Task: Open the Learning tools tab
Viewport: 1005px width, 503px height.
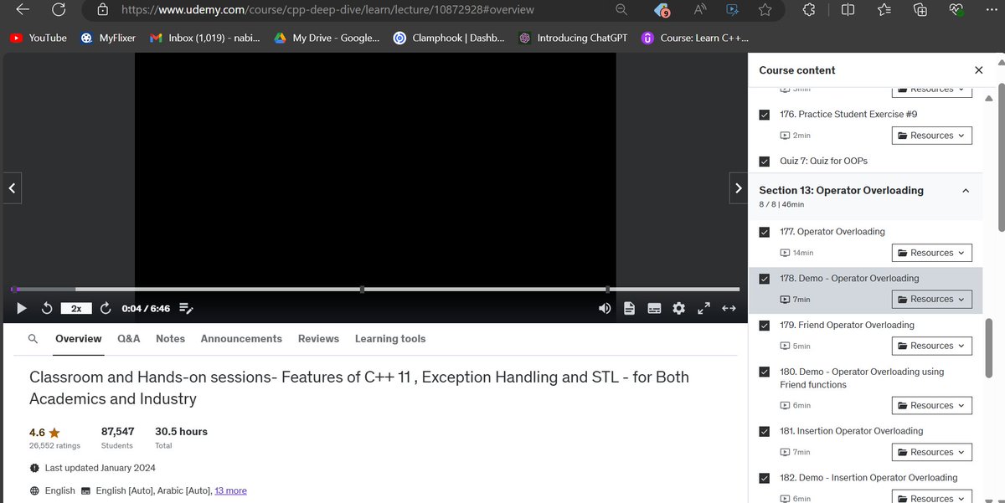Action: click(390, 339)
